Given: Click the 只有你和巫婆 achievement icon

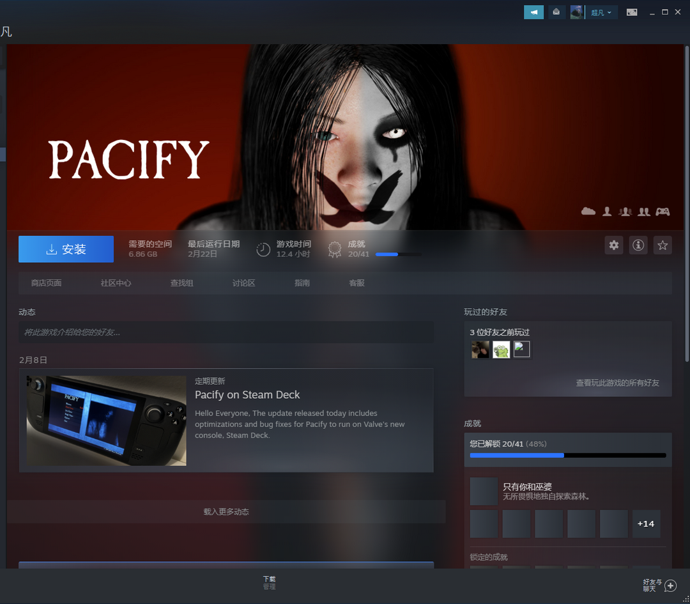Looking at the screenshot, I should coord(484,492).
